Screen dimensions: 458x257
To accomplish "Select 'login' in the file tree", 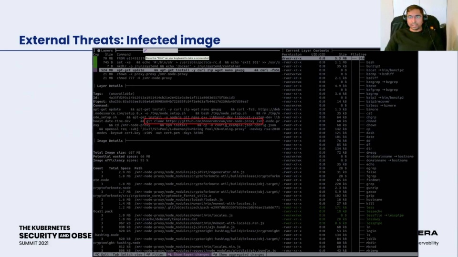I will [371, 231].
